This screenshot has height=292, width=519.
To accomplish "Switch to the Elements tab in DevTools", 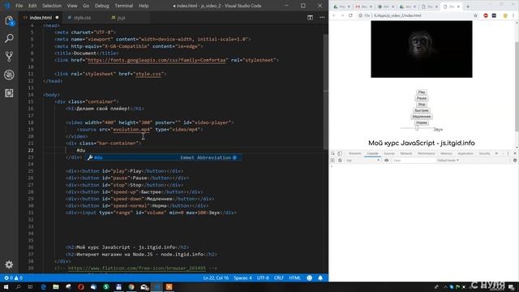I will (x=355, y=153).
